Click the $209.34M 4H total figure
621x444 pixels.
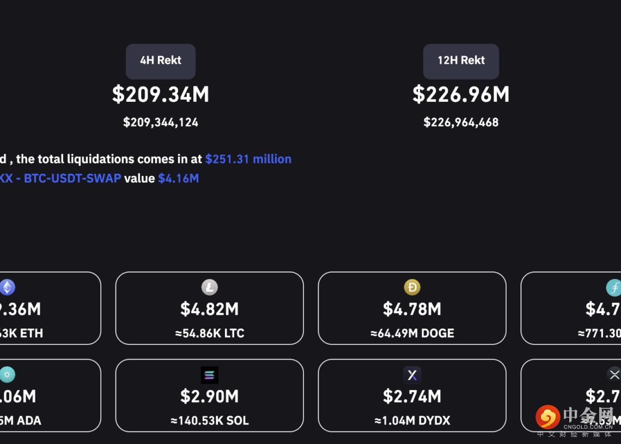coord(161,94)
